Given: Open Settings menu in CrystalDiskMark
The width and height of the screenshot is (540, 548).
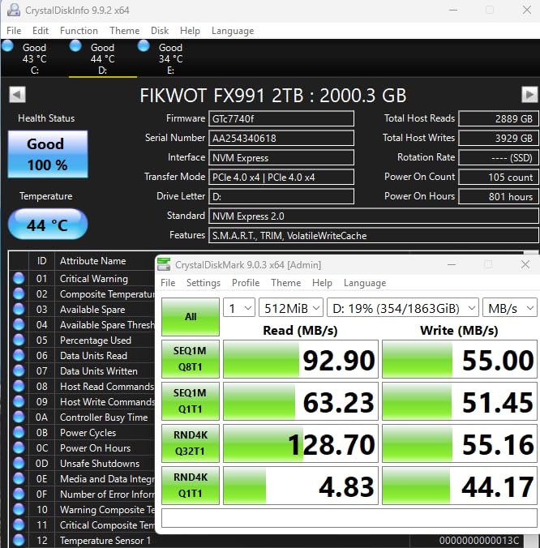Looking at the screenshot, I should [x=204, y=283].
